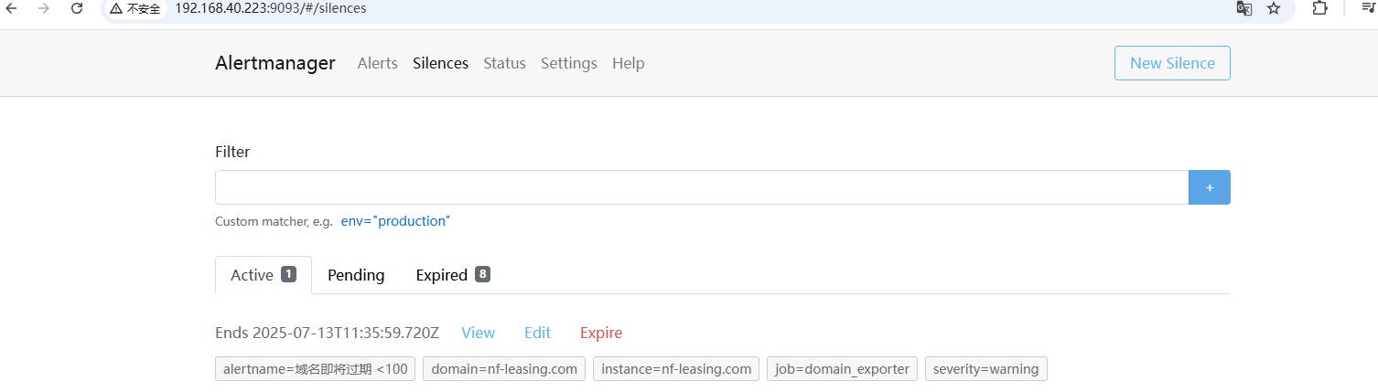Image resolution: width=1378 pixels, height=392 pixels.
Task: Bookmark page with star icon
Action: (x=1273, y=8)
